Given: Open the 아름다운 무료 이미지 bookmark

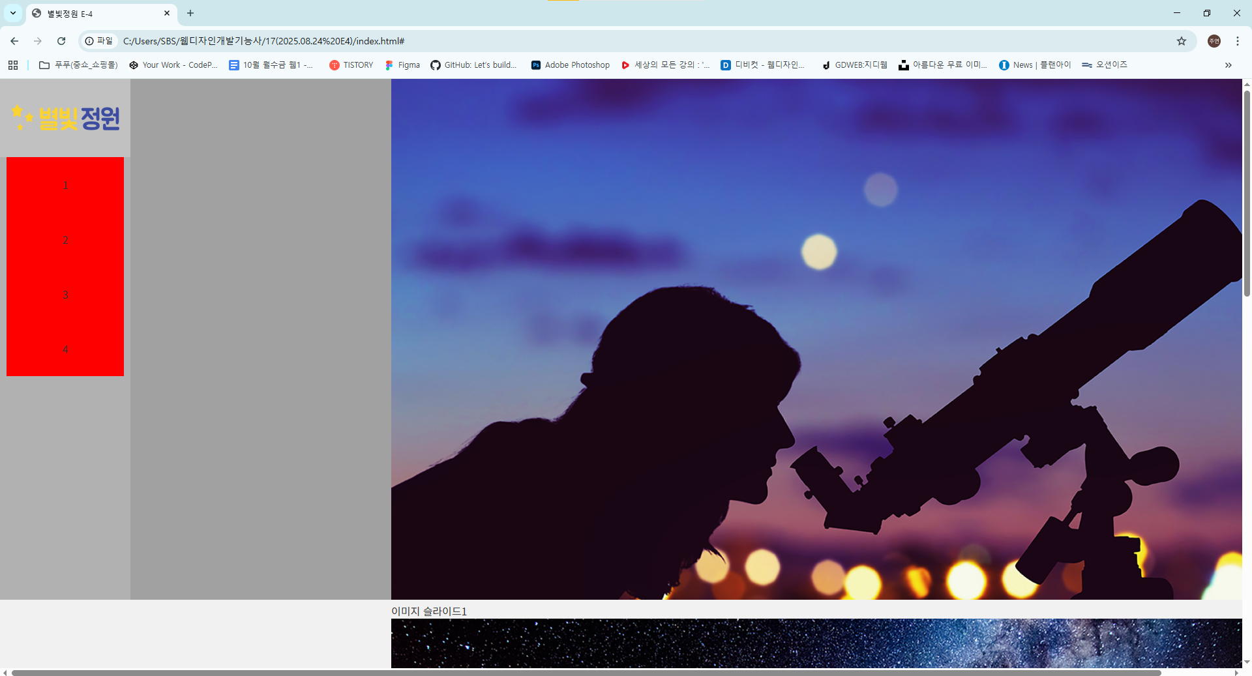Looking at the screenshot, I should [943, 65].
